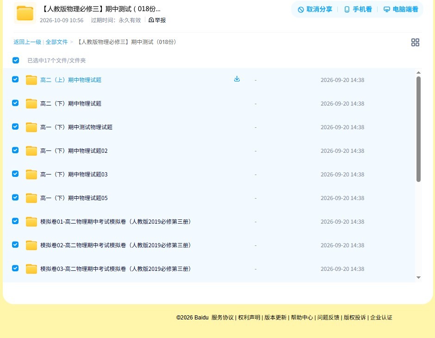Click 已选中17个文件/文件夹 label
435x338 pixels.
point(56,61)
